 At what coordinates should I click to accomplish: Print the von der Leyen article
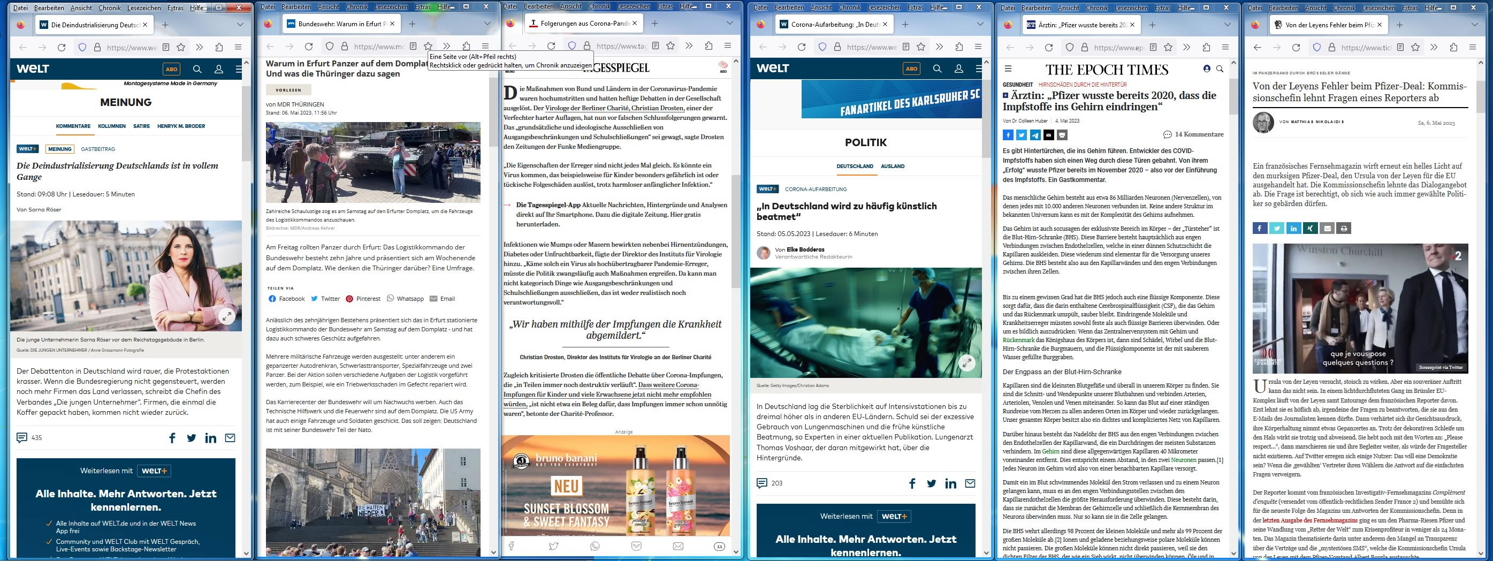[1344, 229]
